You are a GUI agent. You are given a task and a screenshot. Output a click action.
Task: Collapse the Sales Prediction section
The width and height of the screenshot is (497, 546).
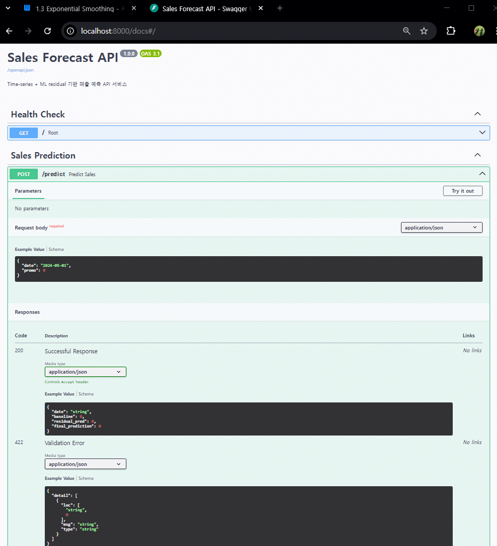(477, 155)
